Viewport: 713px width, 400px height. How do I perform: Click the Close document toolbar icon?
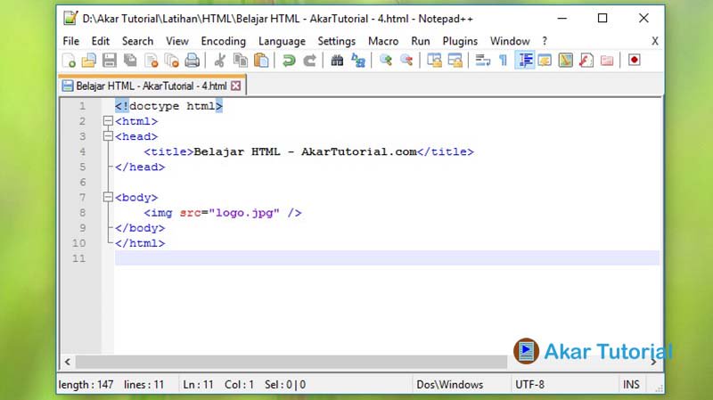point(151,61)
